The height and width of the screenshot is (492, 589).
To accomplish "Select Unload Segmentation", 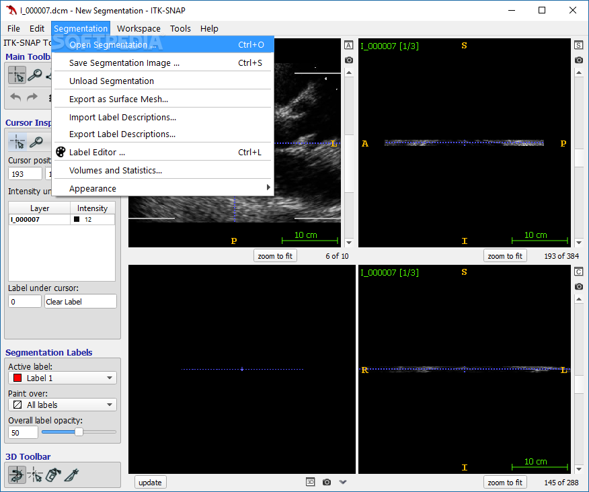I will pos(163,81).
